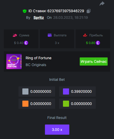
Task: Select the gray color swatch
Action: 25,91
